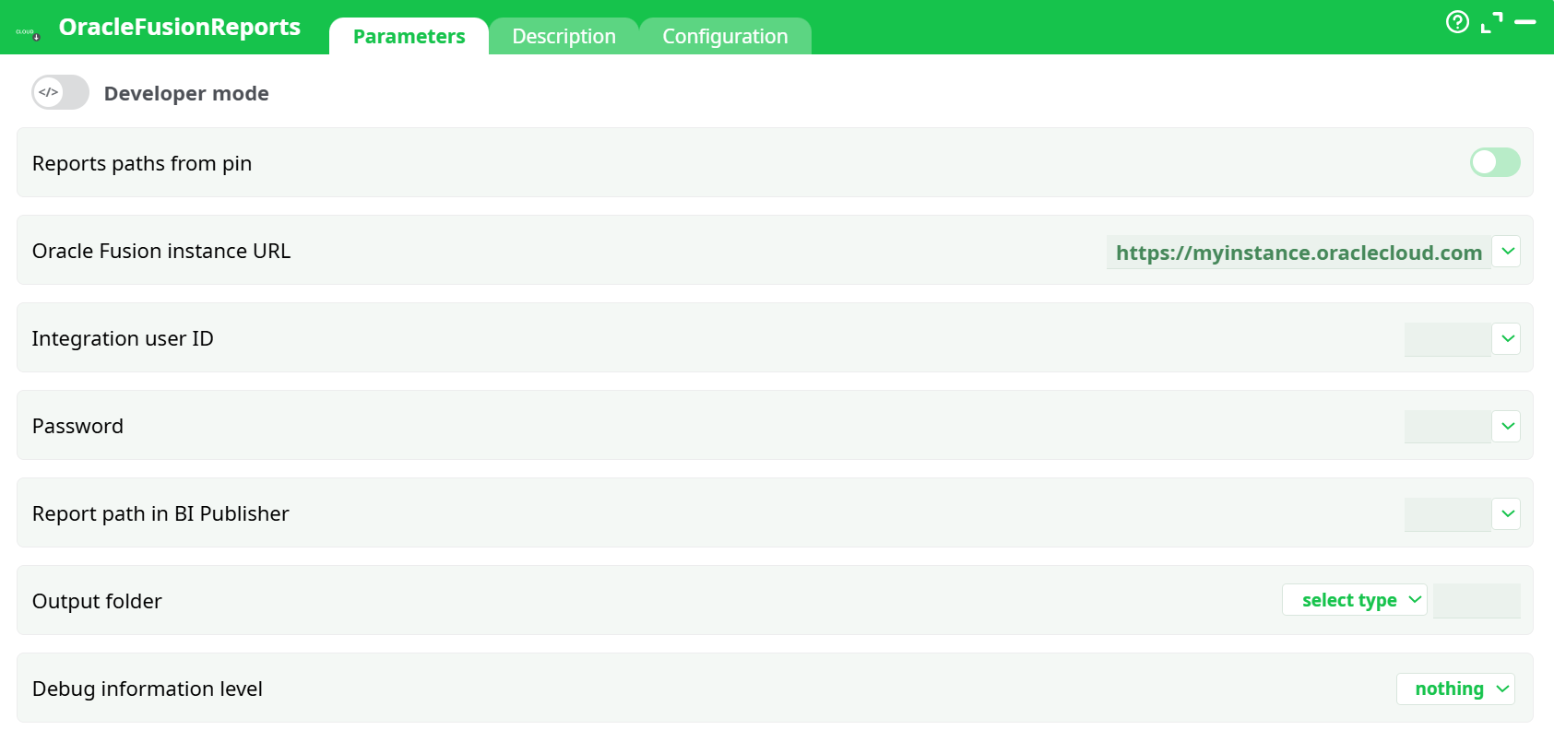Click the Oracle Fusion instance URL label

(161, 251)
